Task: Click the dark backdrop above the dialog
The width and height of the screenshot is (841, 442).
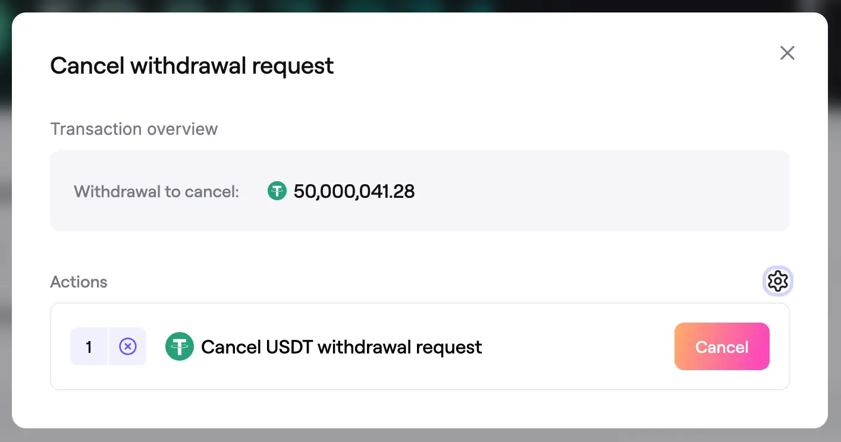Action: 416,5
